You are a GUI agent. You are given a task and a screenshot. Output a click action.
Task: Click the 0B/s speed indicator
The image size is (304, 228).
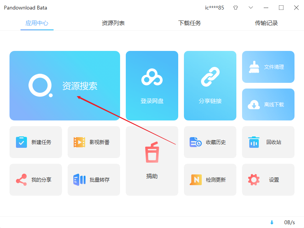click(x=290, y=222)
